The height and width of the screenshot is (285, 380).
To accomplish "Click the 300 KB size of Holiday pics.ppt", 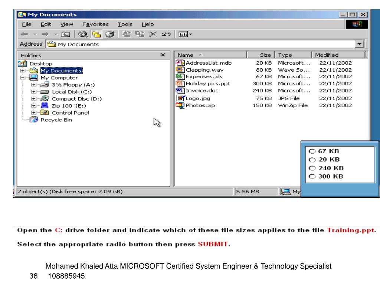I will (262, 83).
